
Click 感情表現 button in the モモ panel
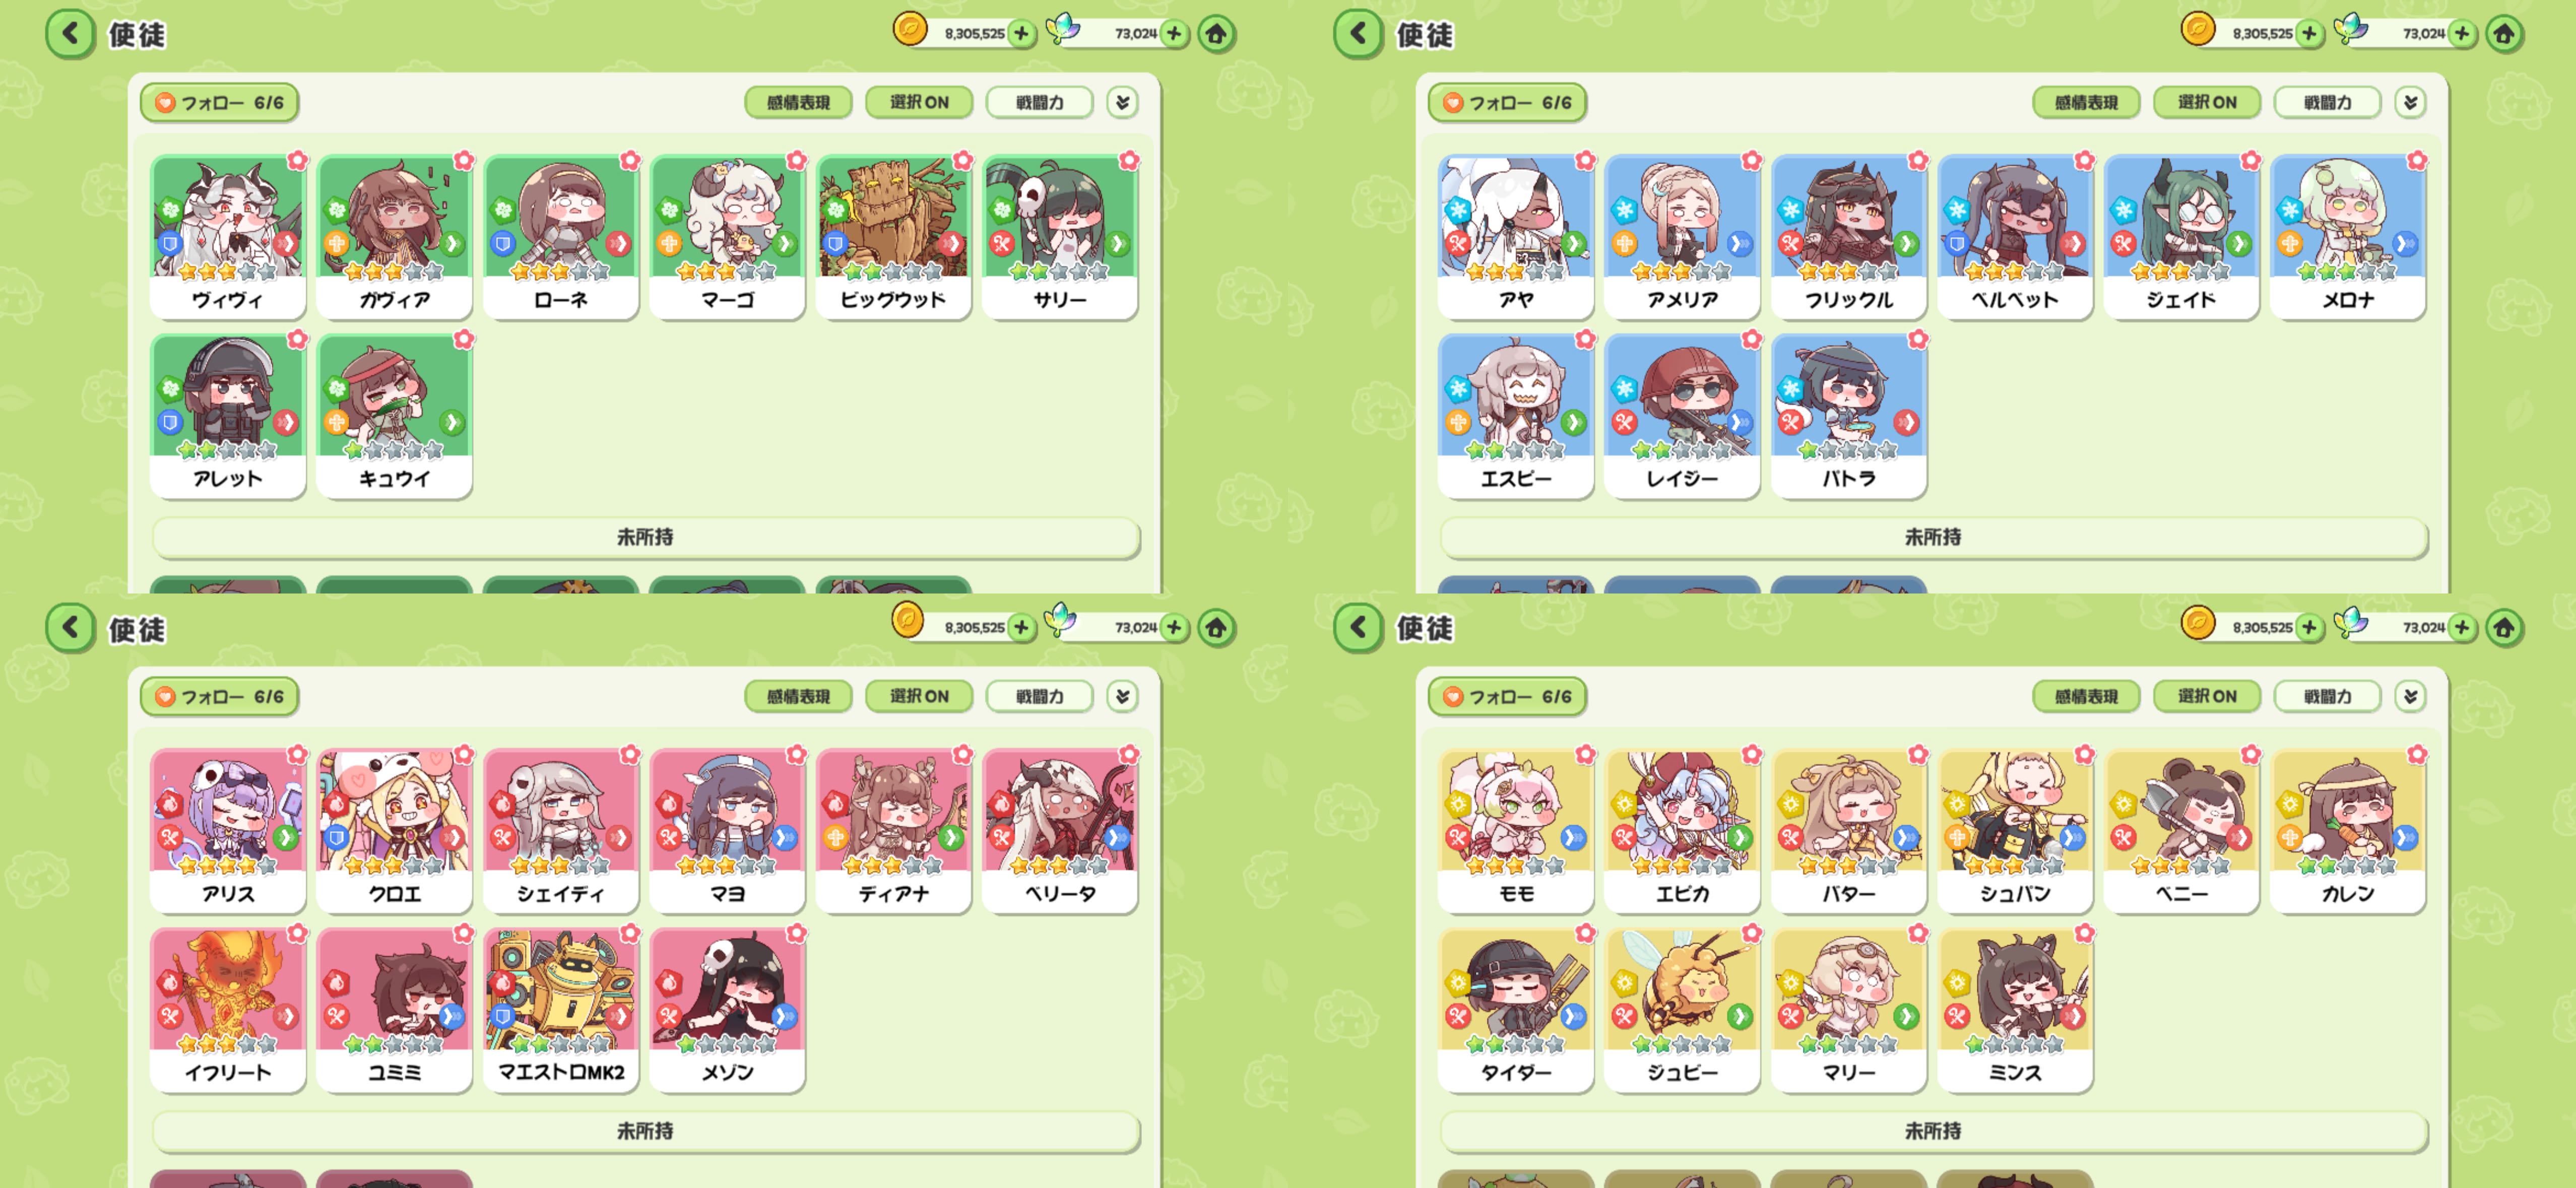(x=2086, y=696)
